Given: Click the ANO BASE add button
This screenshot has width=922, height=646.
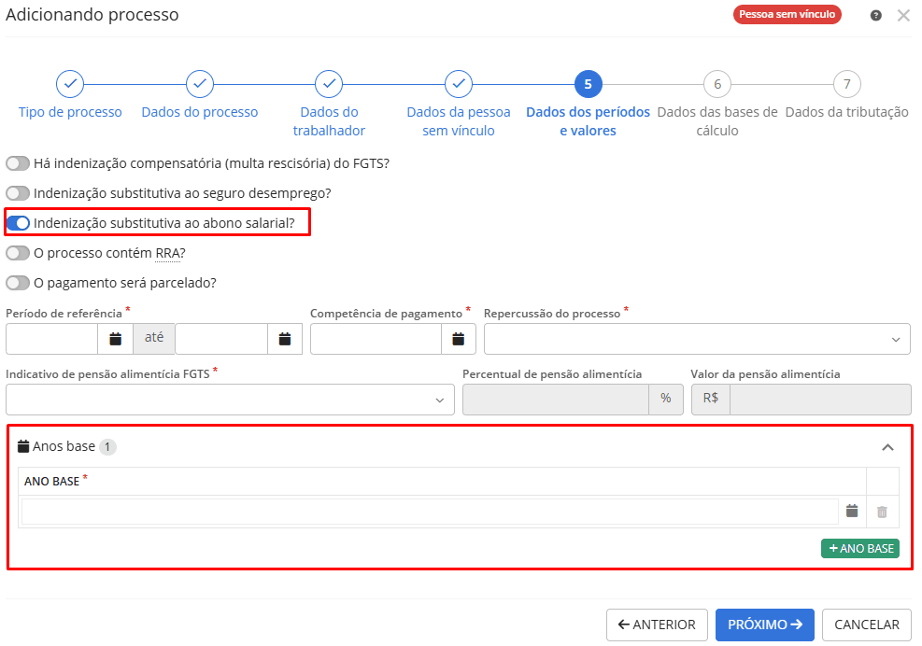Looking at the screenshot, I should (859, 548).
